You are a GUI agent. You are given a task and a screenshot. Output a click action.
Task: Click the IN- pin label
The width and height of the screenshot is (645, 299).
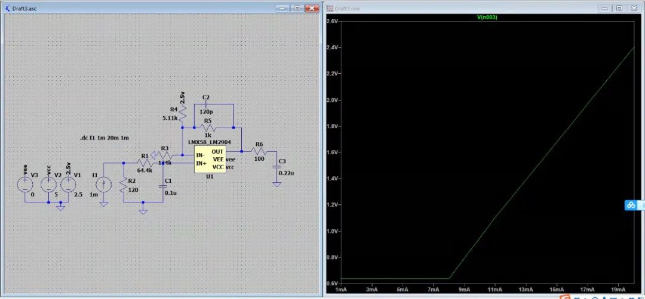point(200,156)
